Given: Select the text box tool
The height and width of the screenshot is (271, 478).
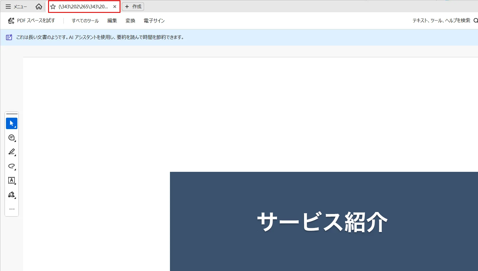Looking at the screenshot, I should pyautogui.click(x=12, y=180).
